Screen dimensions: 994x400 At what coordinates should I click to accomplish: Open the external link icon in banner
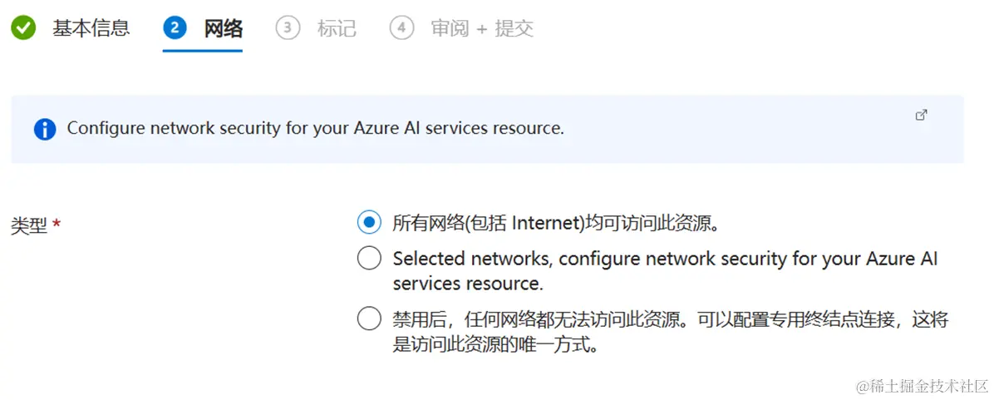tap(921, 116)
